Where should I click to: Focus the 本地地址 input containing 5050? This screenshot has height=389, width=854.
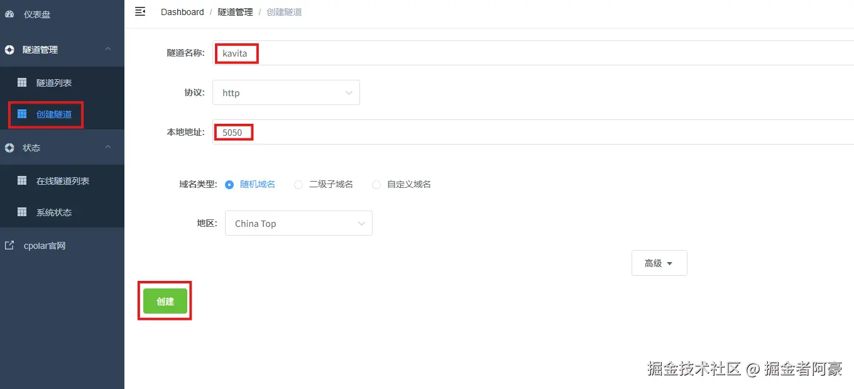click(533, 132)
